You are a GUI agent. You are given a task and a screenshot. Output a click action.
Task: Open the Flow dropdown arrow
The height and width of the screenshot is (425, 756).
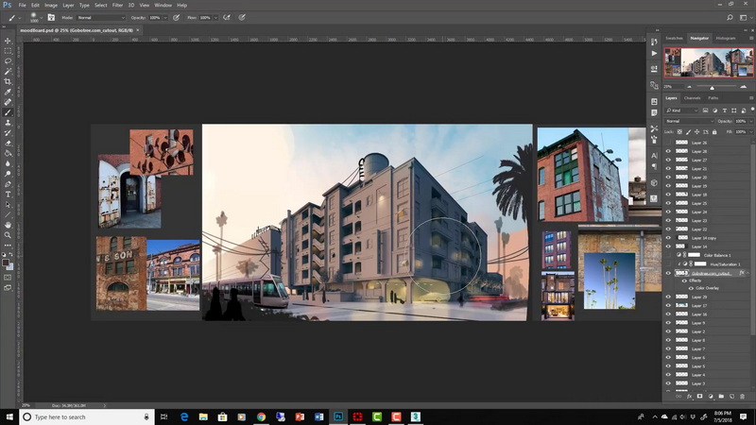tap(215, 17)
